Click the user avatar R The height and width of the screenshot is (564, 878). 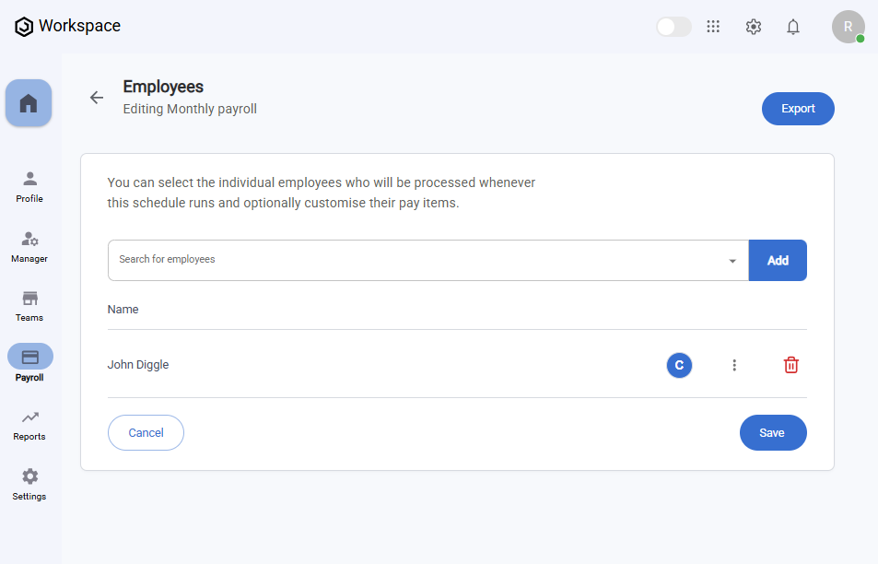(x=848, y=27)
